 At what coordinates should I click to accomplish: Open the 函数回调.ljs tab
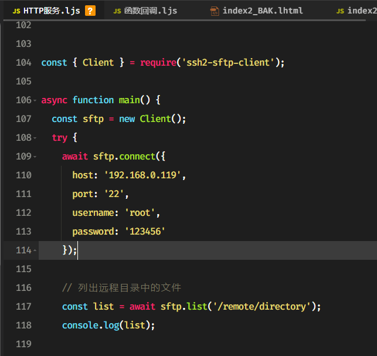click(145, 11)
